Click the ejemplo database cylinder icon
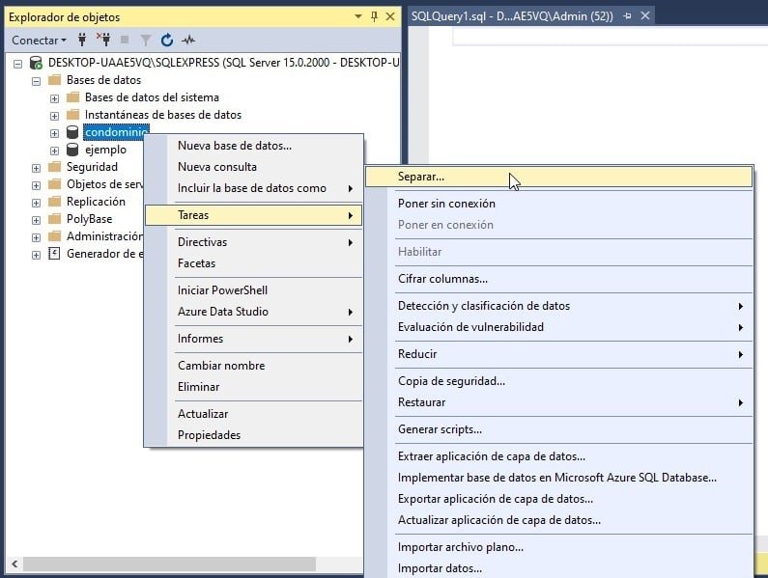The height and width of the screenshot is (578, 768). [72, 150]
